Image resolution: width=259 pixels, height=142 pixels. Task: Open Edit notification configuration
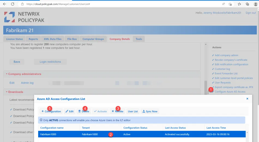click(231, 64)
